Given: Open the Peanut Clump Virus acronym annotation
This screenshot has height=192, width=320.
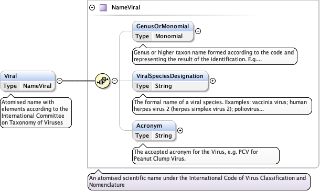Looking at the screenshot, I should pyautogui.click(x=206, y=155).
